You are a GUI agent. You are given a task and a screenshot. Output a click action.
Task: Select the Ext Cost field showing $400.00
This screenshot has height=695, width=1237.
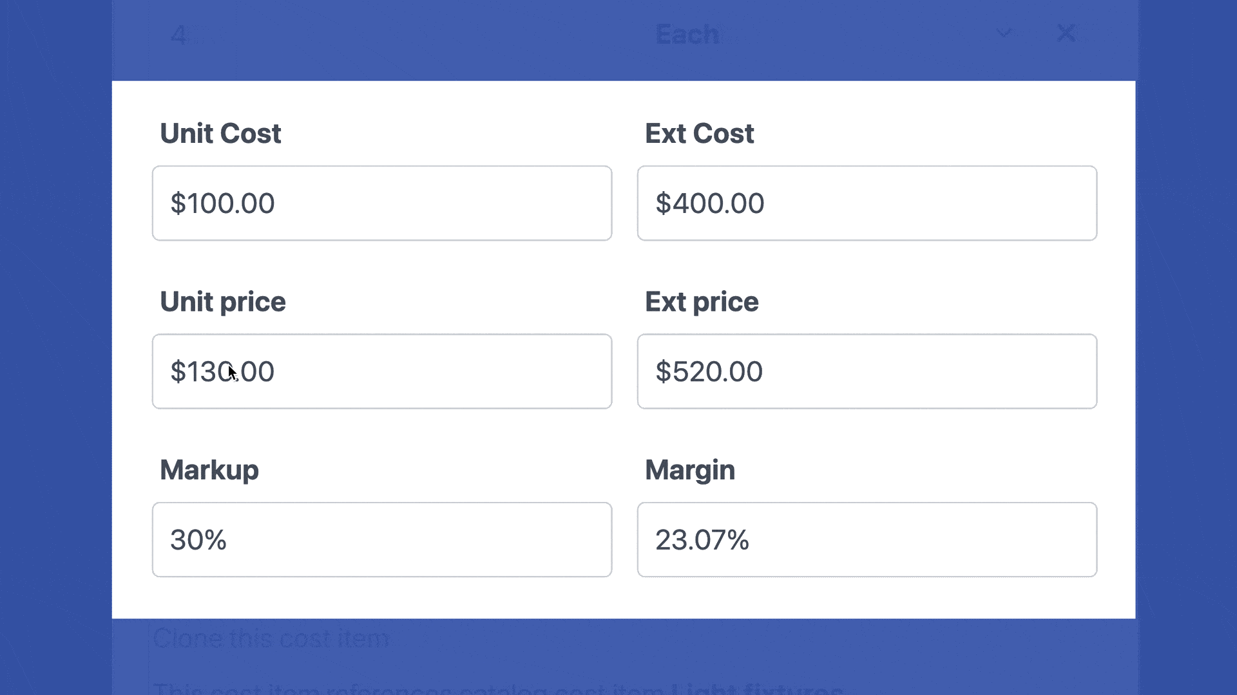pyautogui.click(x=867, y=203)
